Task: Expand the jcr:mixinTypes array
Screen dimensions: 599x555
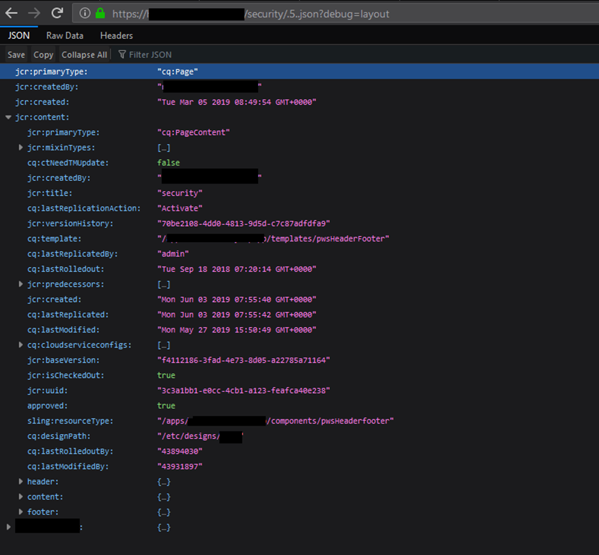Action: click(20, 147)
